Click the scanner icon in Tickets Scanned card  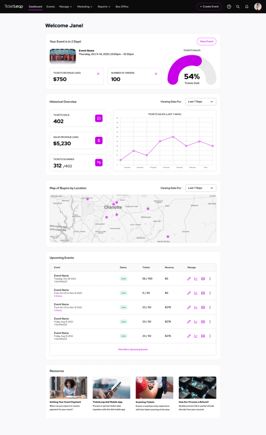click(99, 163)
